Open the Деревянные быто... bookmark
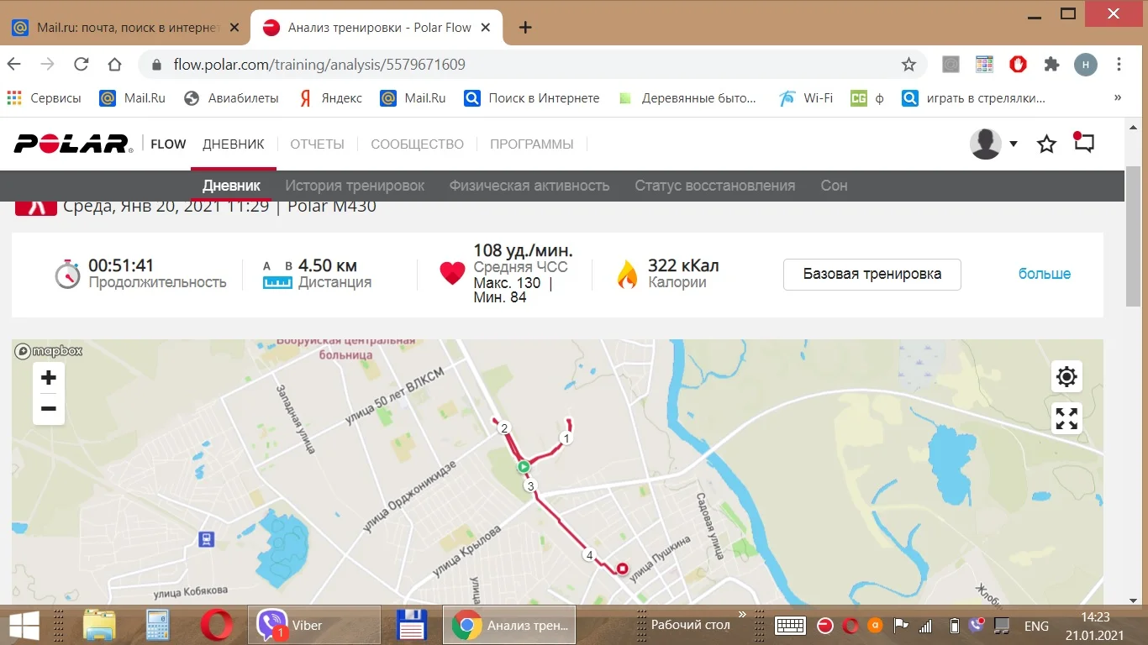 click(x=687, y=98)
